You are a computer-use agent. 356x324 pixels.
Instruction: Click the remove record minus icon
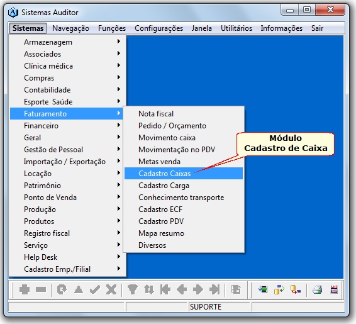tap(41, 289)
